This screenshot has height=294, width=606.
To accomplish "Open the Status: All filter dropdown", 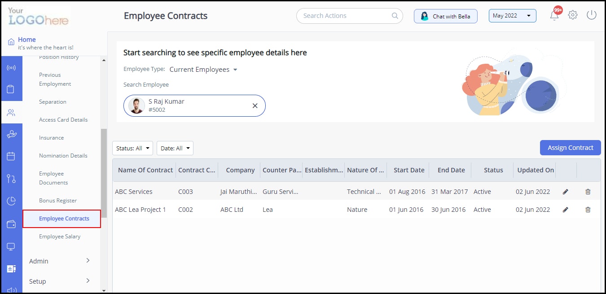I will (x=132, y=148).
